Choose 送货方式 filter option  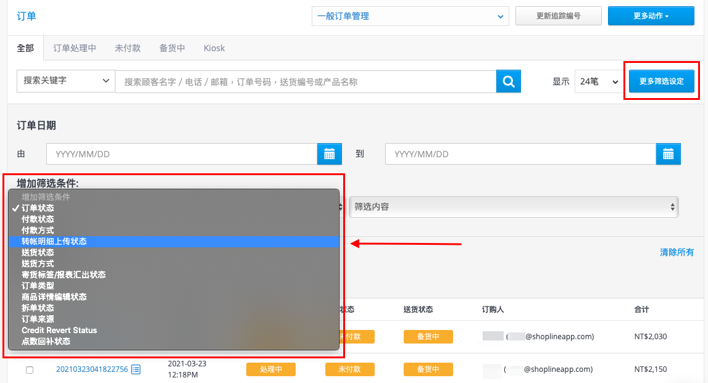tap(174, 263)
